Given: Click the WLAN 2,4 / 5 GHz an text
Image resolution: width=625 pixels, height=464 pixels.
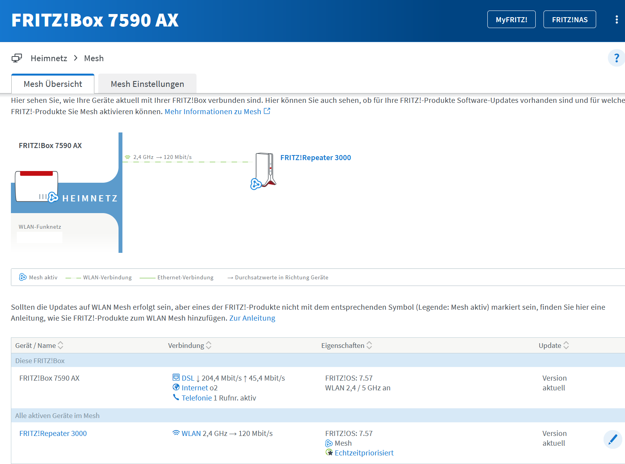Looking at the screenshot, I should [358, 388].
